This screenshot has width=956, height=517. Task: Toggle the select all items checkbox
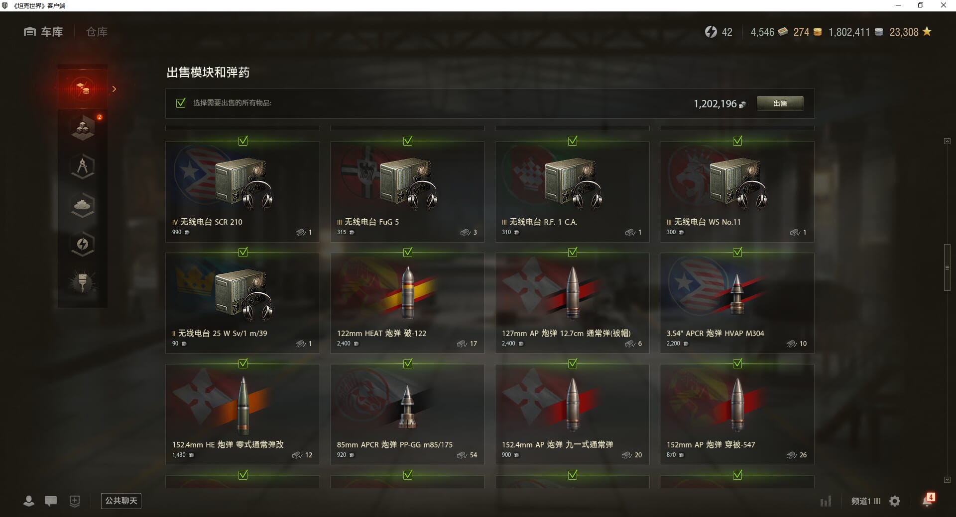point(181,103)
